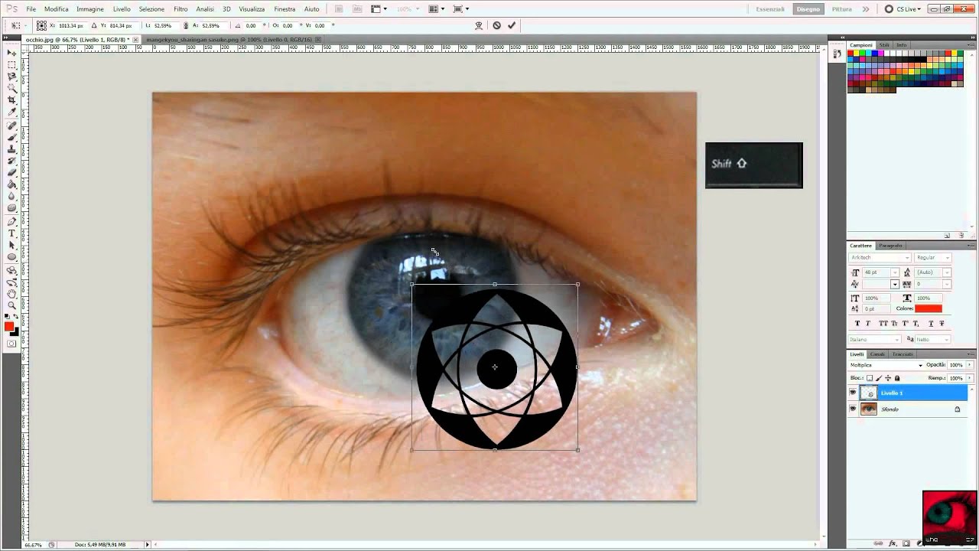
Task: Lock layer position in Livelli panel
Action: pos(888,378)
